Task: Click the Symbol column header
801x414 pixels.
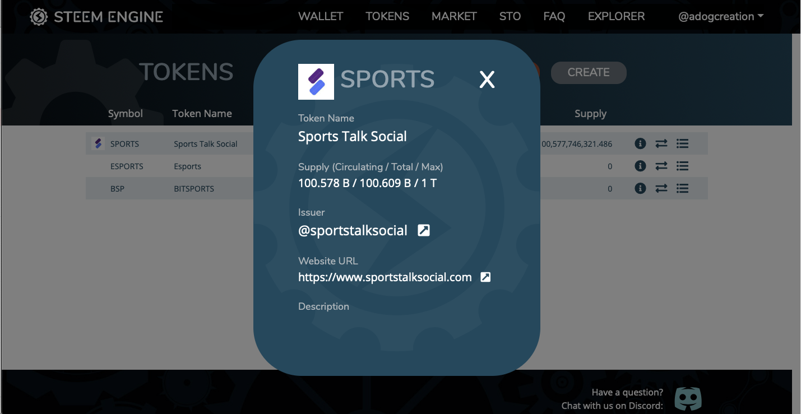Action: click(126, 114)
